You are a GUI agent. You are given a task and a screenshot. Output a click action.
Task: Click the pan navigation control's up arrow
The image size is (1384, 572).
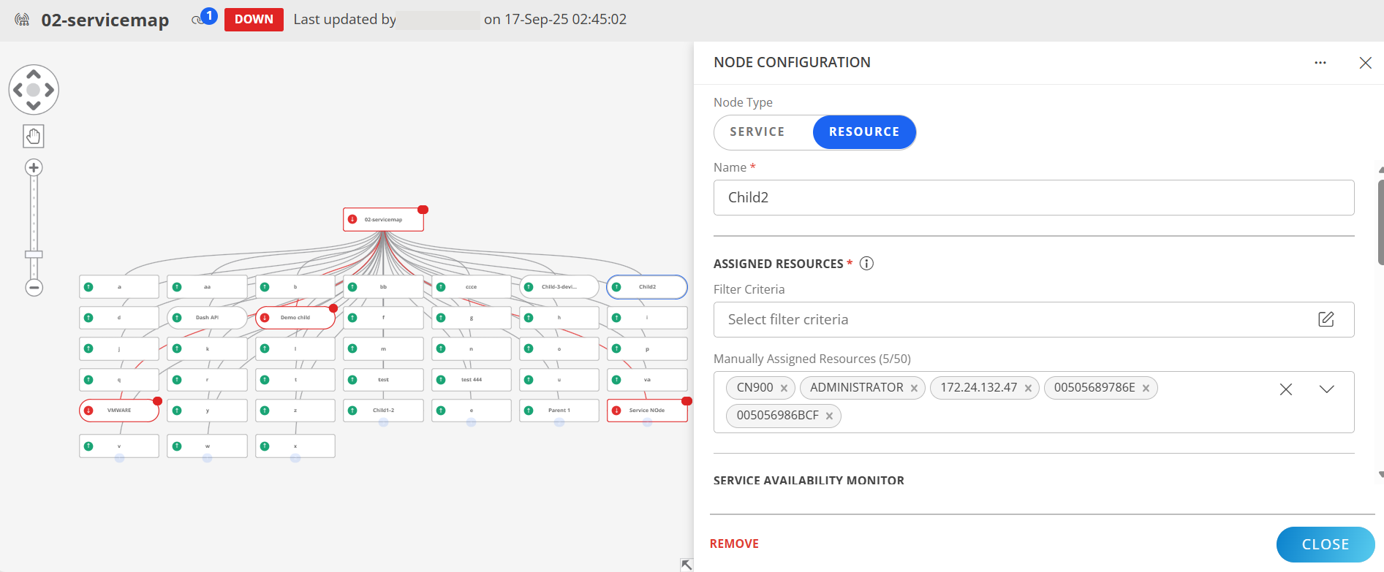[x=34, y=75]
